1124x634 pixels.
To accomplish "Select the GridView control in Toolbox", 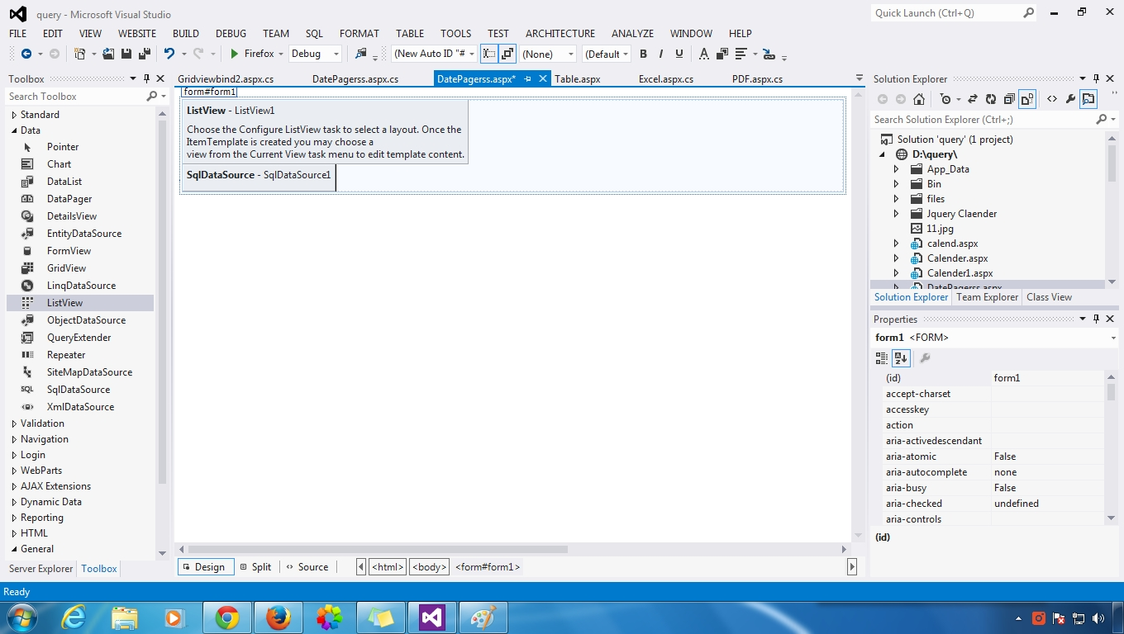I will tap(66, 268).
